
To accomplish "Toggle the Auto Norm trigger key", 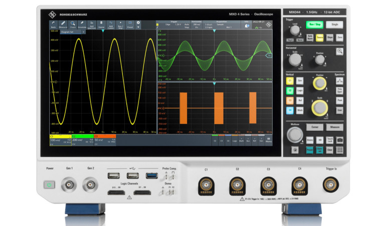I will click(310, 37).
